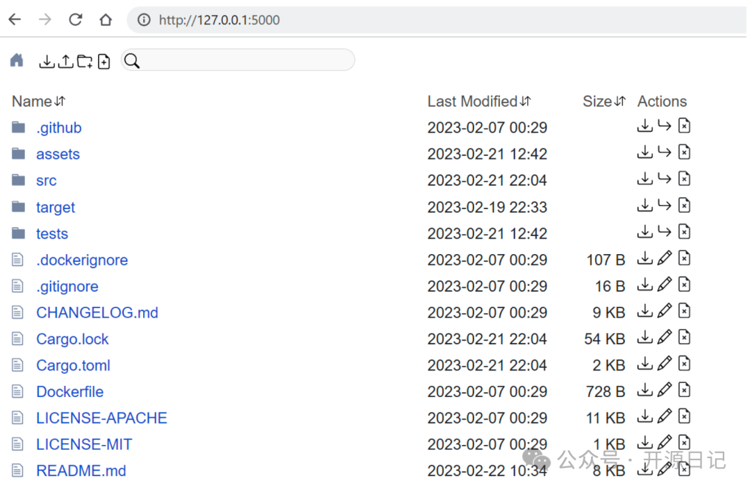Click the home breadcrumb icon
750x490 pixels.
point(17,60)
